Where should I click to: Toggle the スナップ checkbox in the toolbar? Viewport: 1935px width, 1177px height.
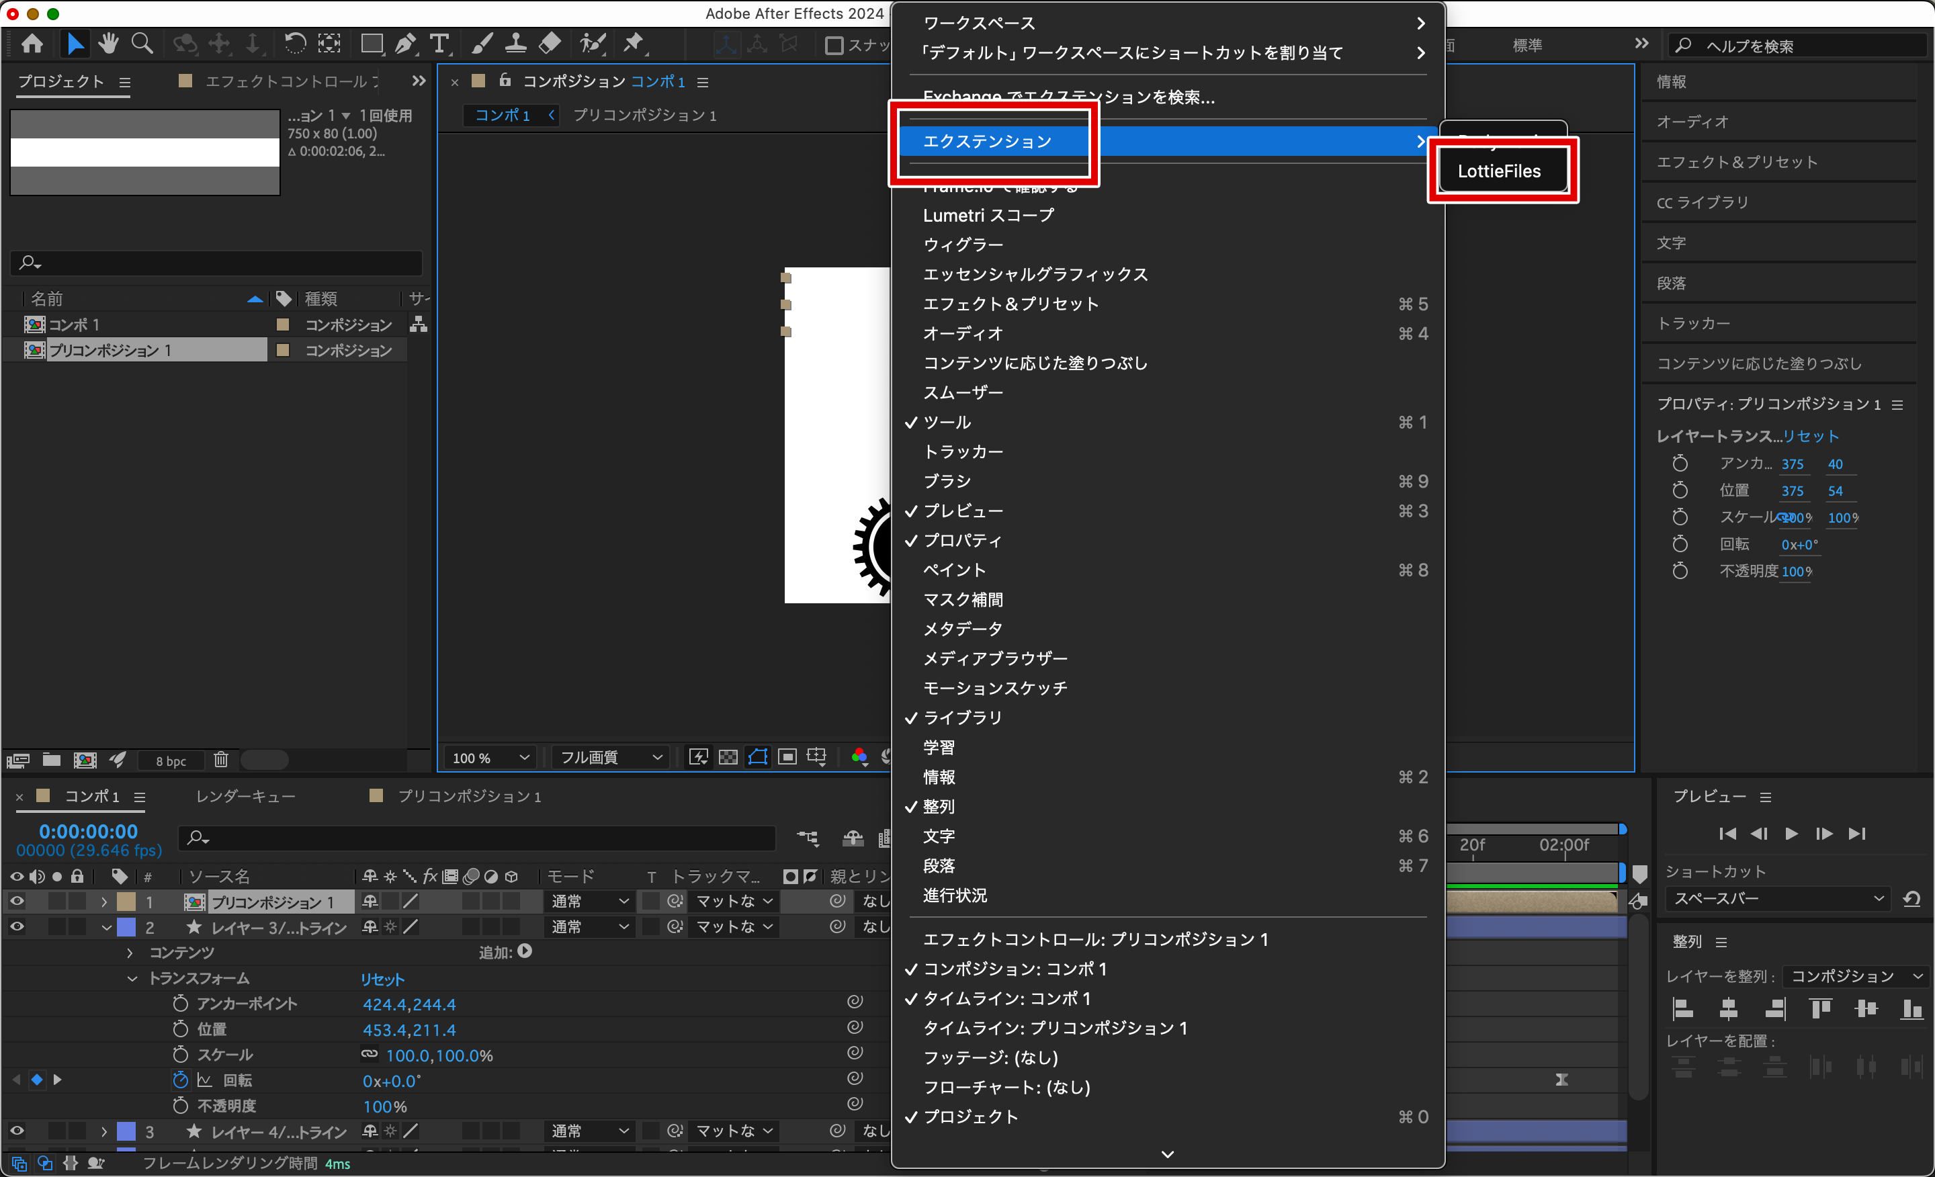pyautogui.click(x=834, y=46)
